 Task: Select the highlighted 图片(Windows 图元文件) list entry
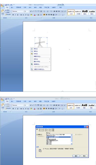[x=58, y=137]
